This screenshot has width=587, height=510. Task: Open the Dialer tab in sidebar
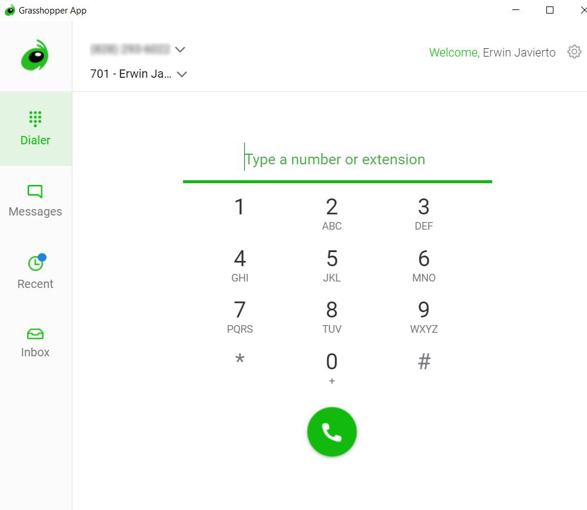coord(35,129)
